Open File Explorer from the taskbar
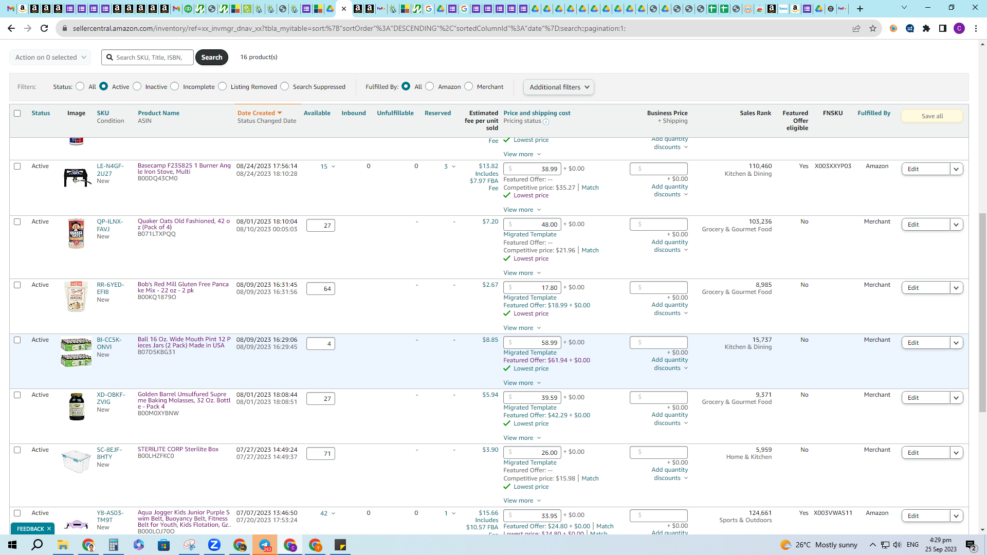987x555 pixels. click(x=63, y=545)
